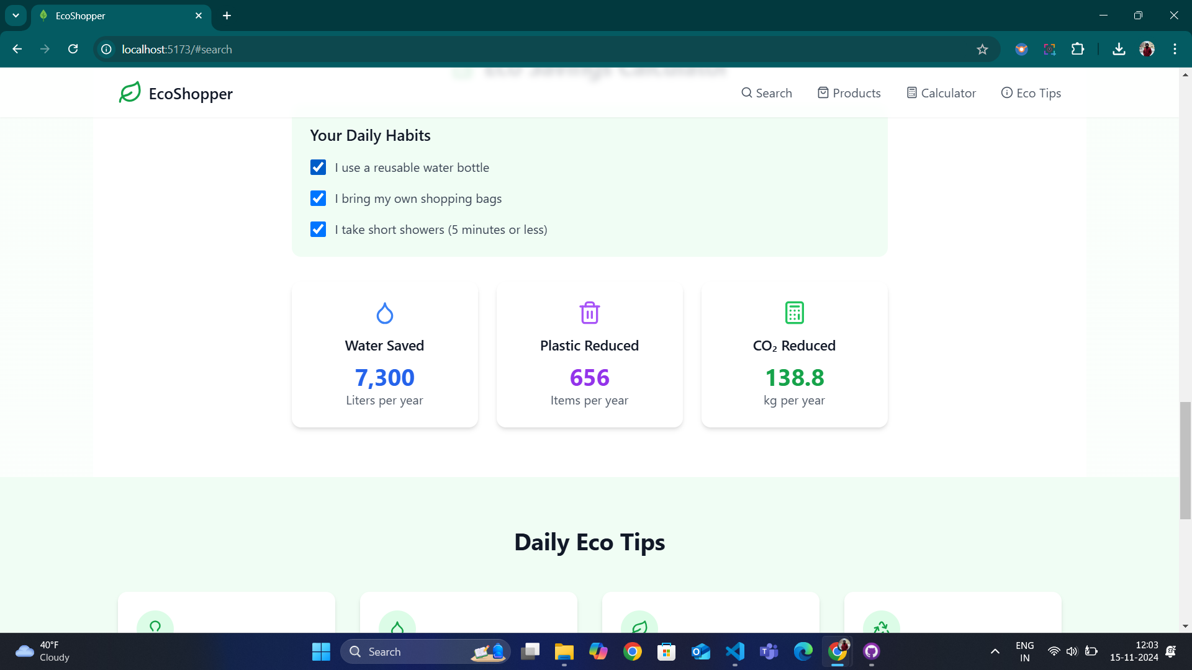Go to Products in the navigation bar
The width and height of the screenshot is (1192, 670).
coord(849,93)
